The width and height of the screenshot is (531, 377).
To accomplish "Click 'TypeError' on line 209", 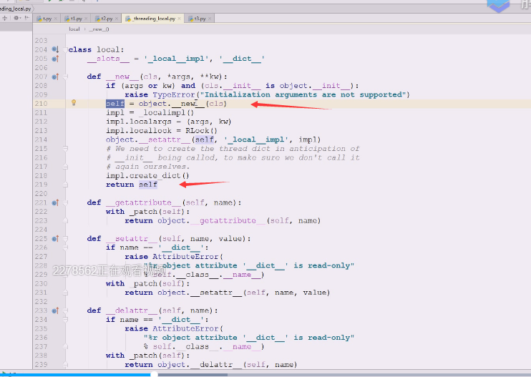I will point(173,94).
